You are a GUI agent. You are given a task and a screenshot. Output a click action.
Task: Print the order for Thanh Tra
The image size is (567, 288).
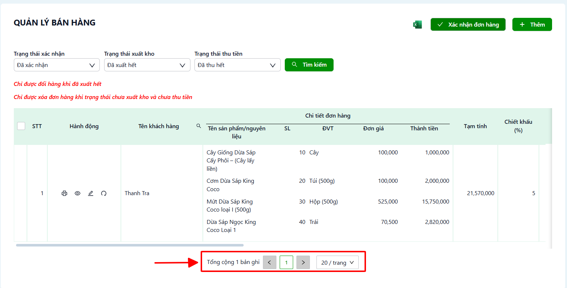point(64,193)
